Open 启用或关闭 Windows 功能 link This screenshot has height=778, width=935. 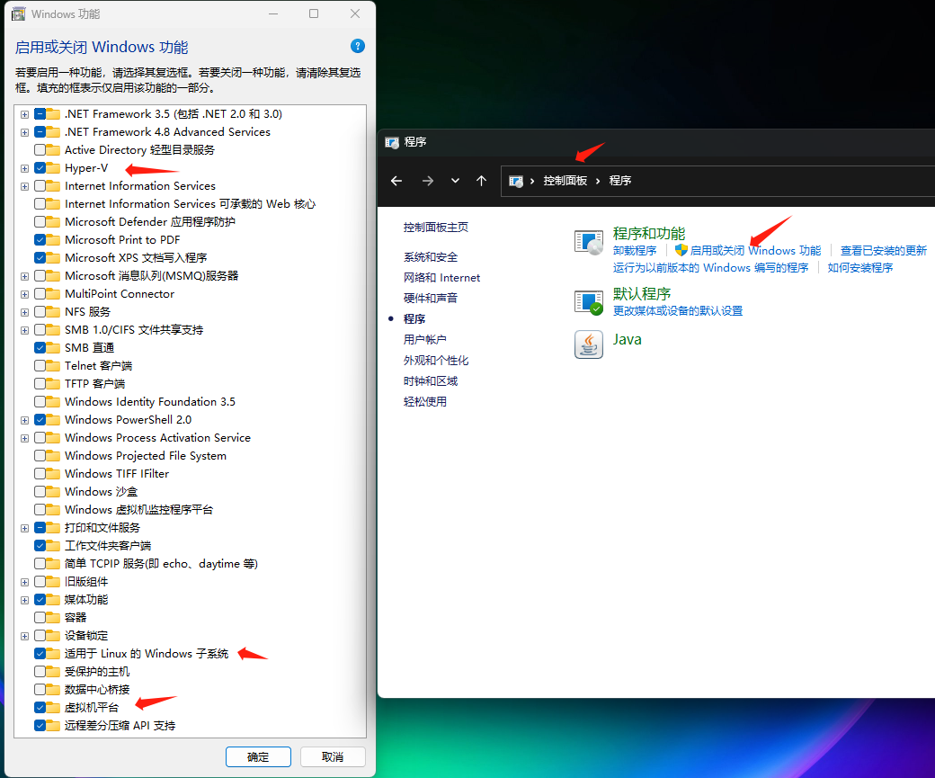[x=755, y=251]
